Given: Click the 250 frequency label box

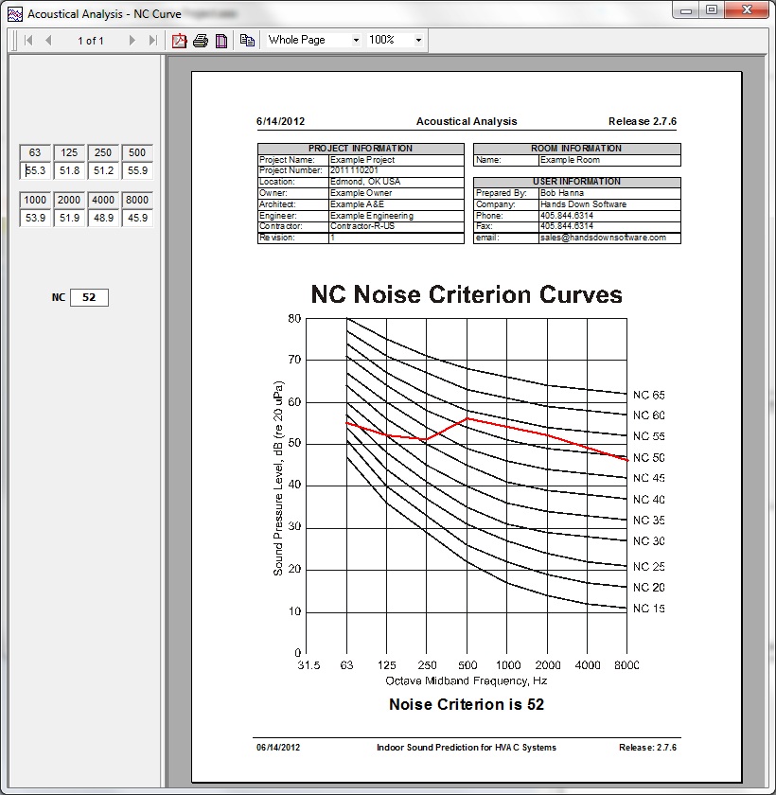Looking at the screenshot, I should (103, 152).
